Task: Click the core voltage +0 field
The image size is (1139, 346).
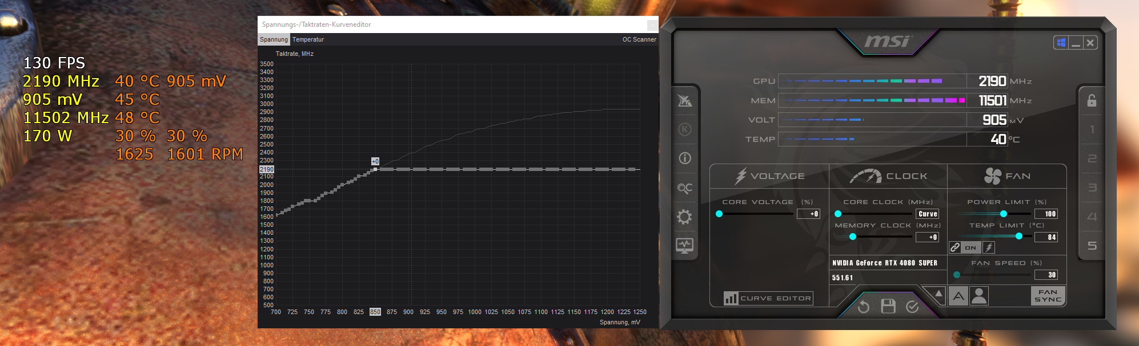Action: [809, 214]
